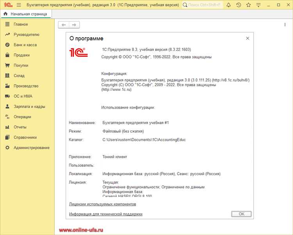Maximize the 1C application window

[x=279, y=5]
